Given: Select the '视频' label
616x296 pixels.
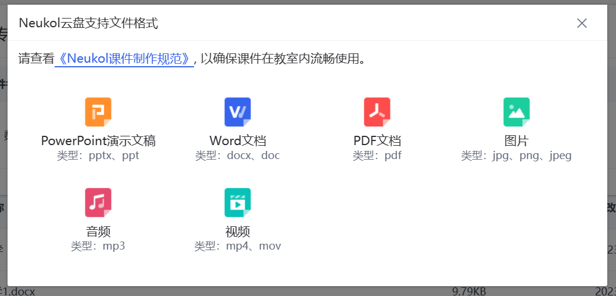Looking at the screenshot, I should [238, 231].
